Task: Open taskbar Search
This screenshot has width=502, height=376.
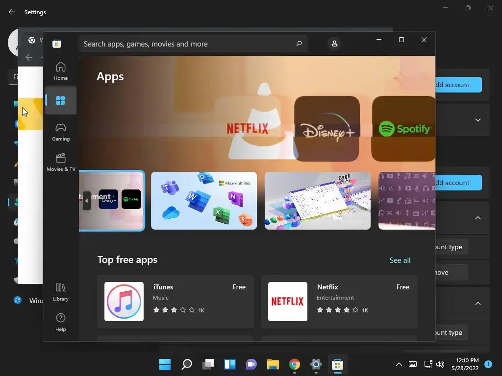Action: (187, 364)
